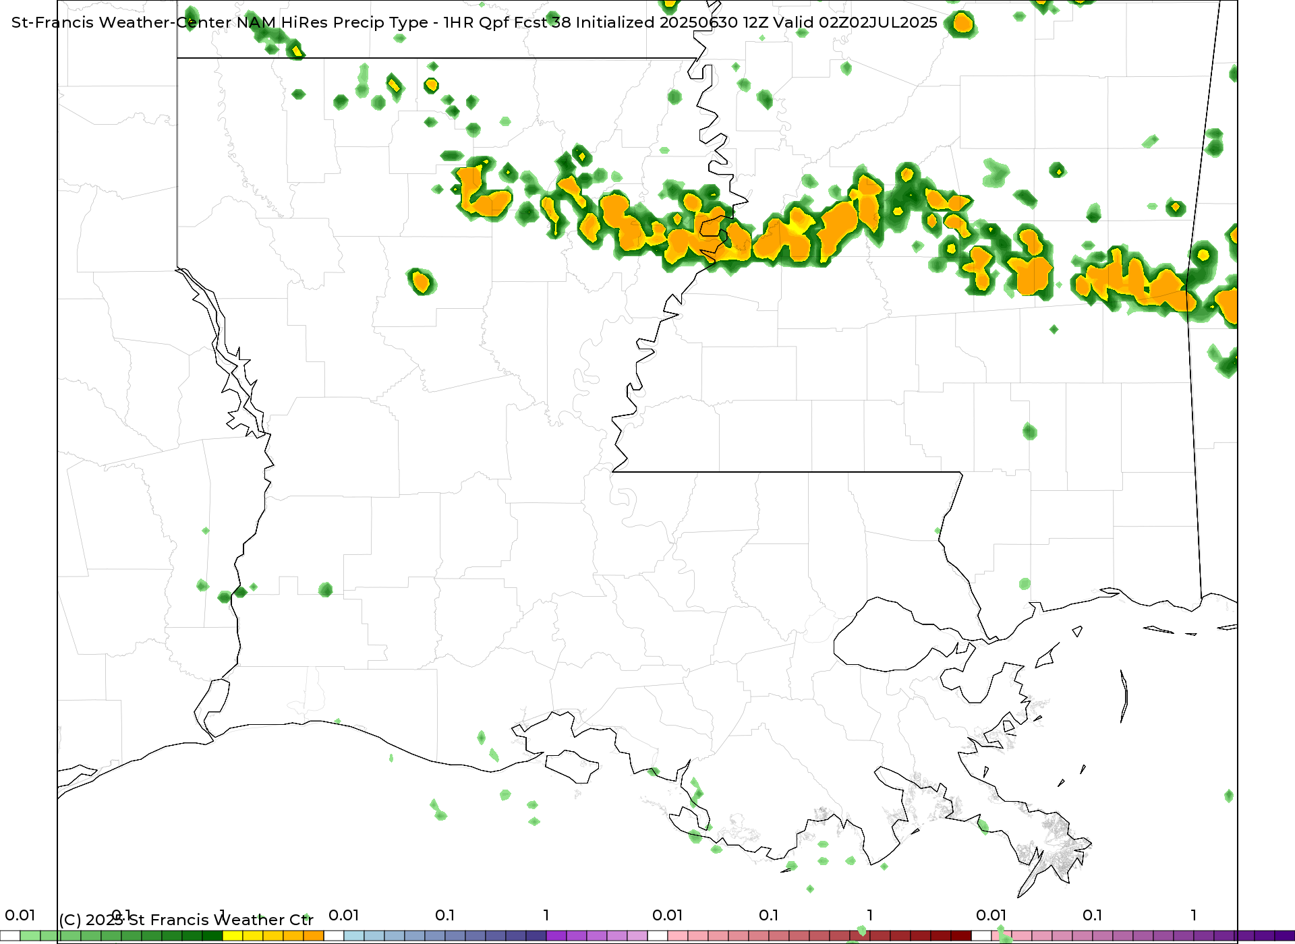Click the 0.1 label above the pink-purple scale

1093,915
